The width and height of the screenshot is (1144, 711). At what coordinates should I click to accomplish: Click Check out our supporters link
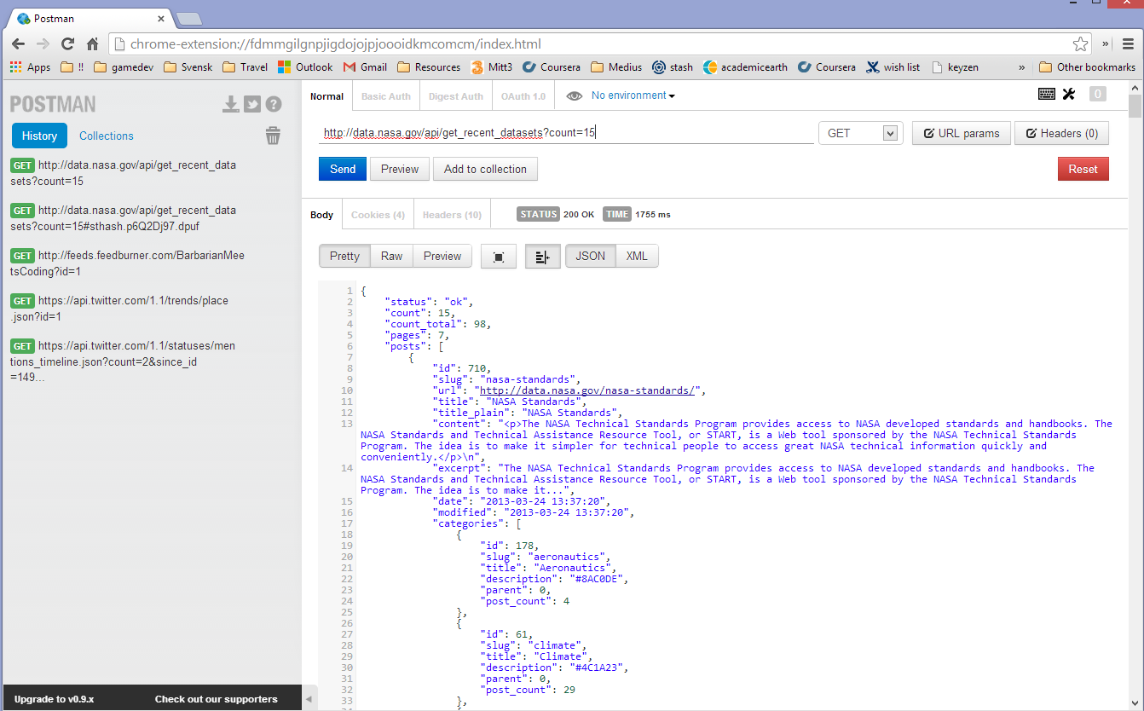(x=217, y=699)
